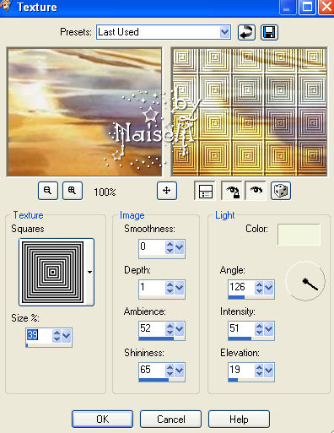The height and width of the screenshot is (433, 334).
Task: Click the Cancel button
Action: click(170, 419)
